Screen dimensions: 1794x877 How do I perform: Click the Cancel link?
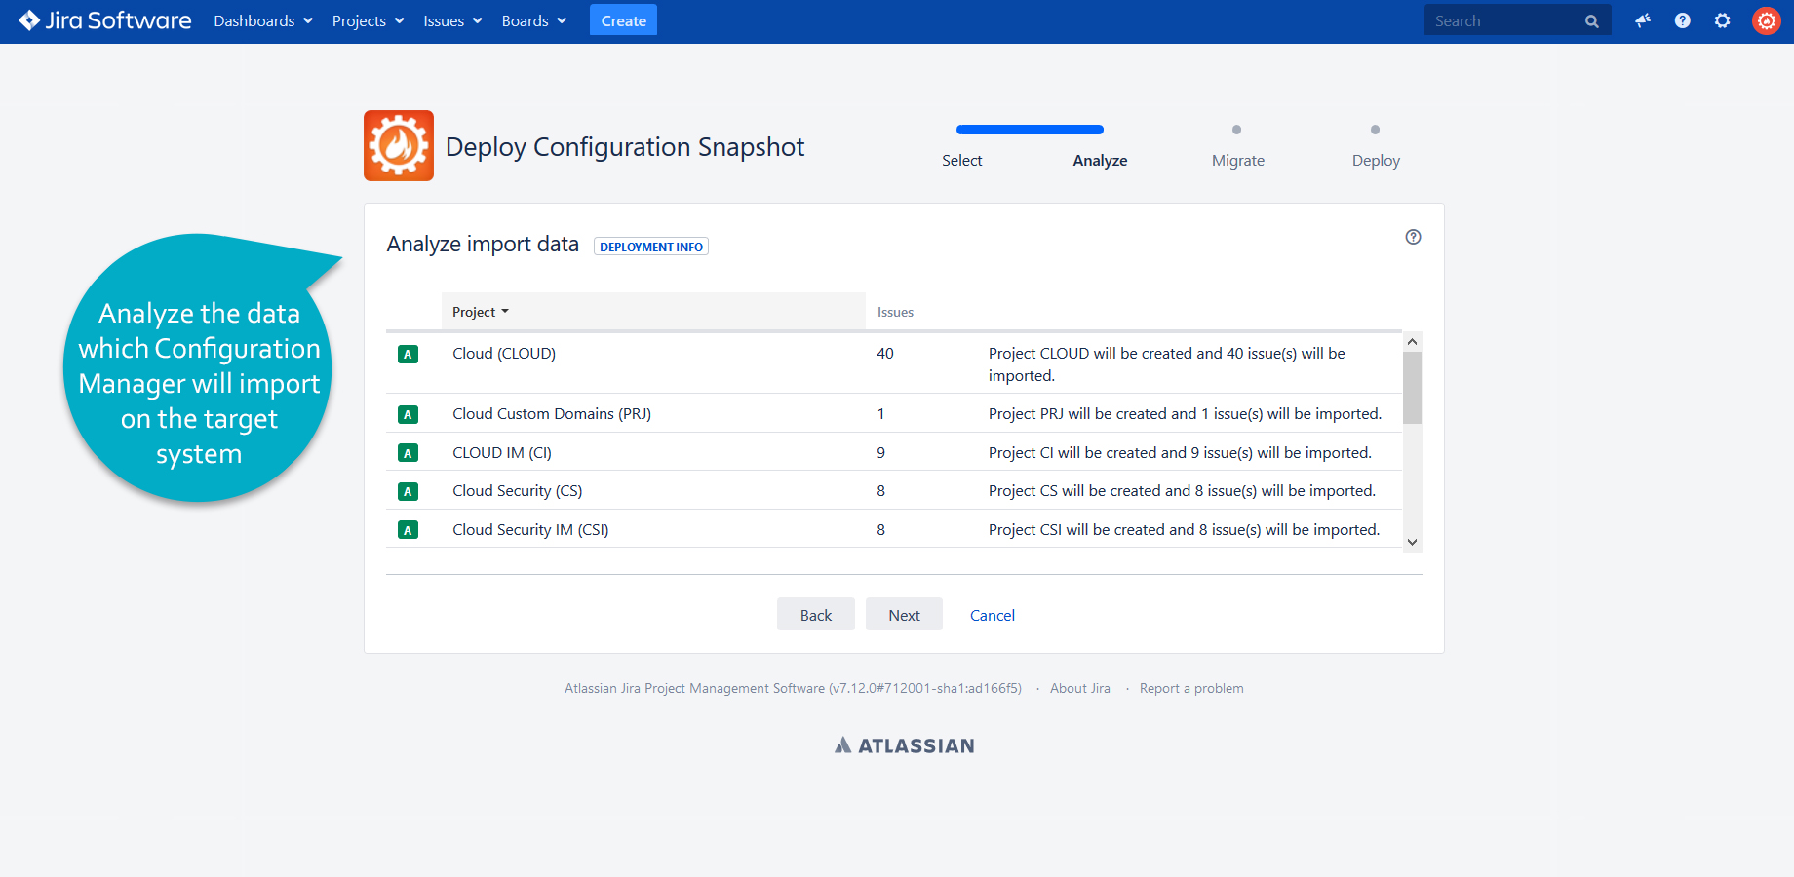tap(993, 615)
